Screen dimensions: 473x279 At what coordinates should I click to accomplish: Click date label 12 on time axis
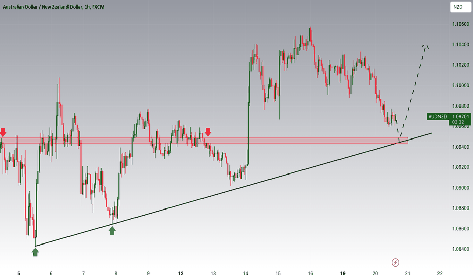[x=181, y=273]
